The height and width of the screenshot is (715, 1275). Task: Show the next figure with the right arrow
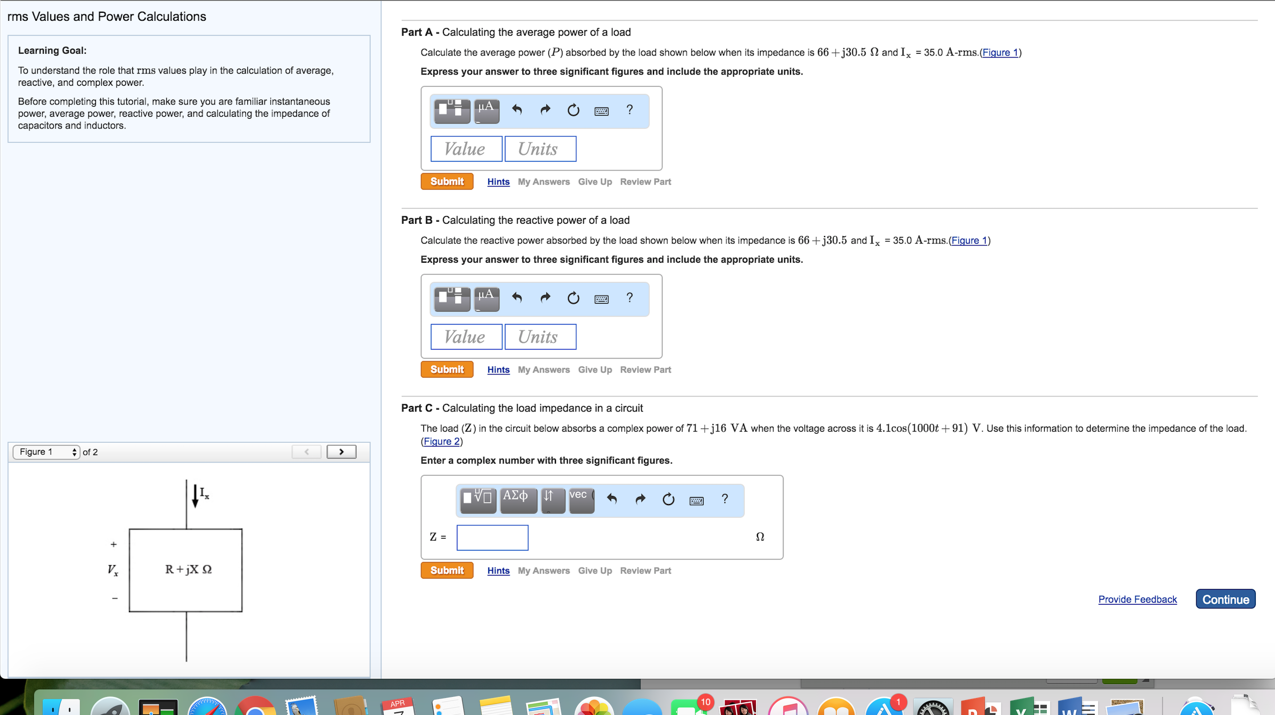click(341, 451)
